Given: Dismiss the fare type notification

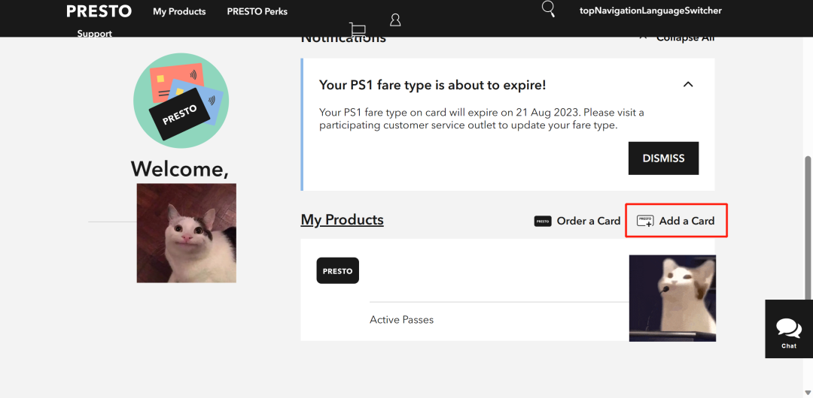Looking at the screenshot, I should (663, 158).
